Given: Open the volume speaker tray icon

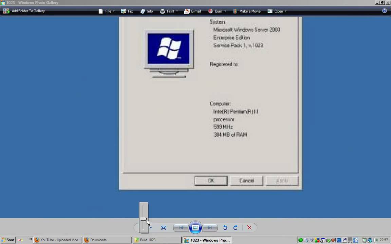Looking at the screenshot, I should point(375,240).
